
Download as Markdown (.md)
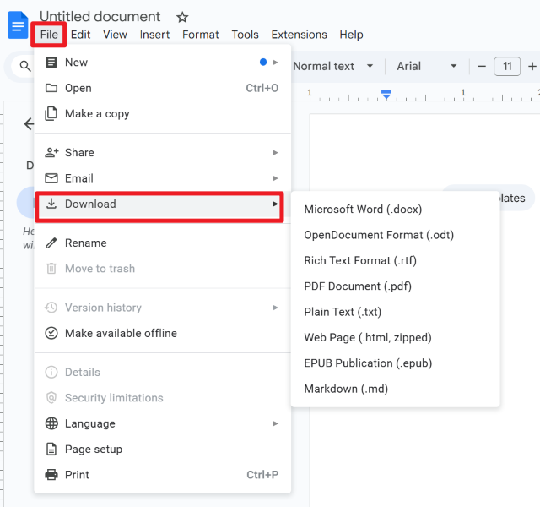(x=346, y=389)
